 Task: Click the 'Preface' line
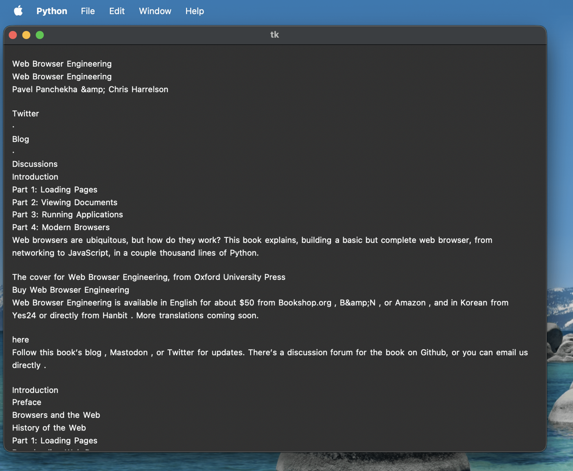pos(27,402)
